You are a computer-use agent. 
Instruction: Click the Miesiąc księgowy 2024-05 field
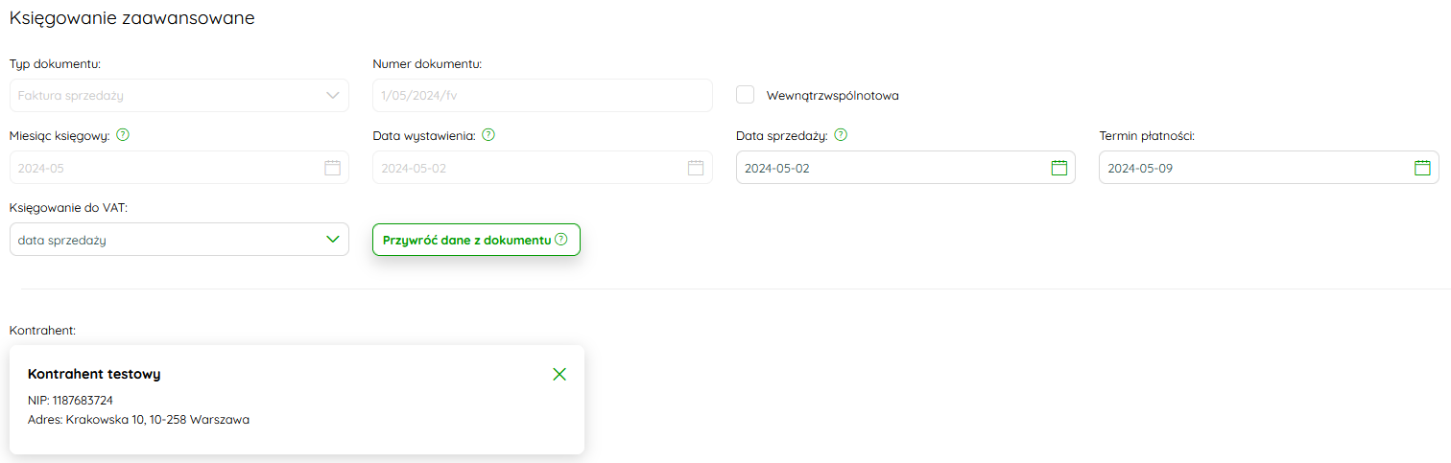coord(179,168)
